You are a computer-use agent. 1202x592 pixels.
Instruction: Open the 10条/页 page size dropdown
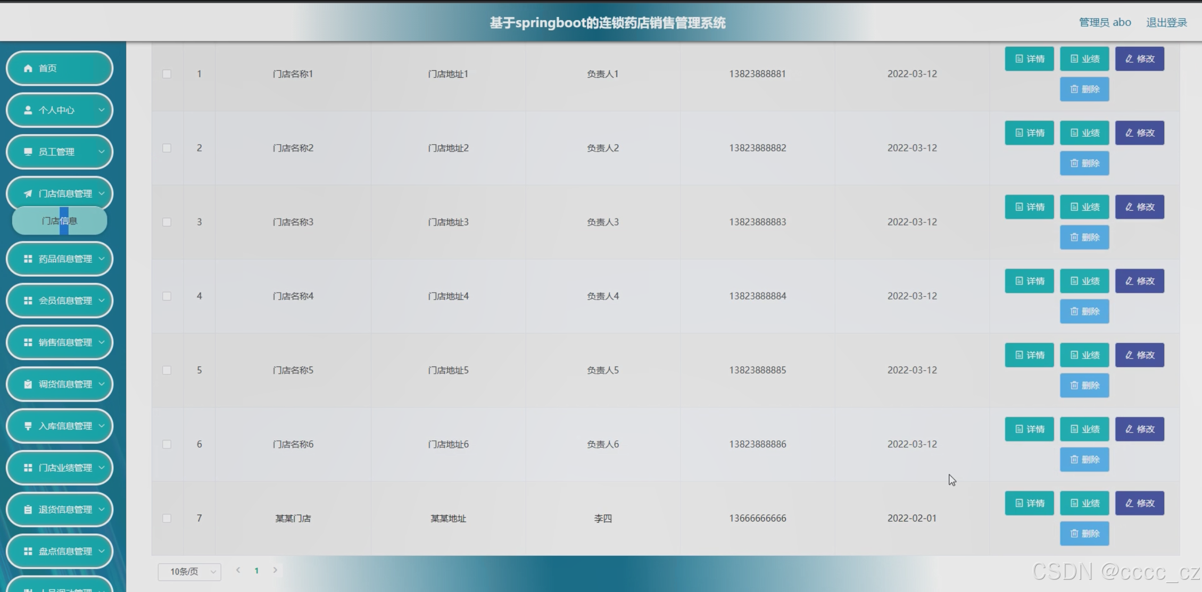(x=189, y=571)
